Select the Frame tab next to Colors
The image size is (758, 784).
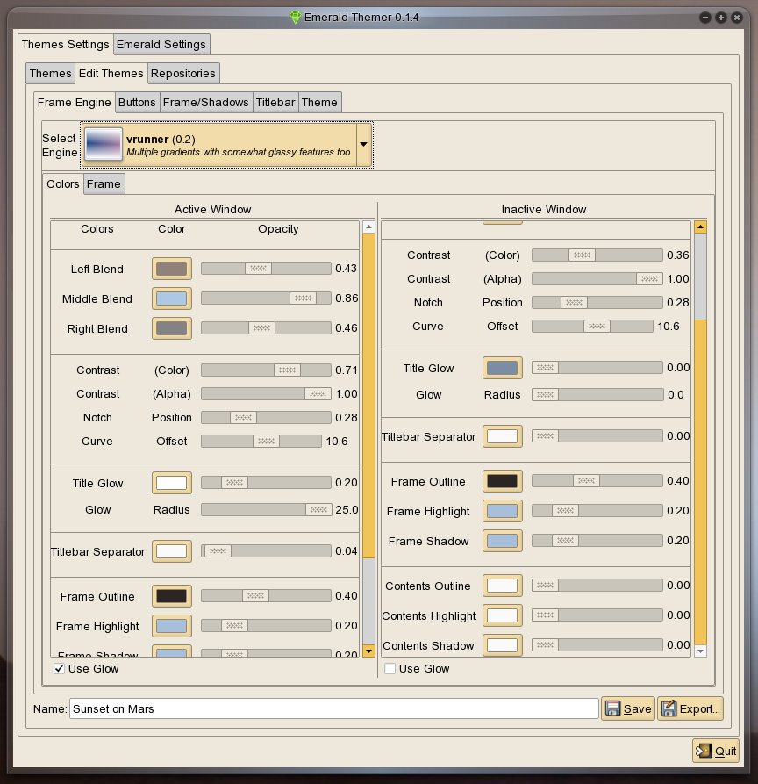(104, 184)
